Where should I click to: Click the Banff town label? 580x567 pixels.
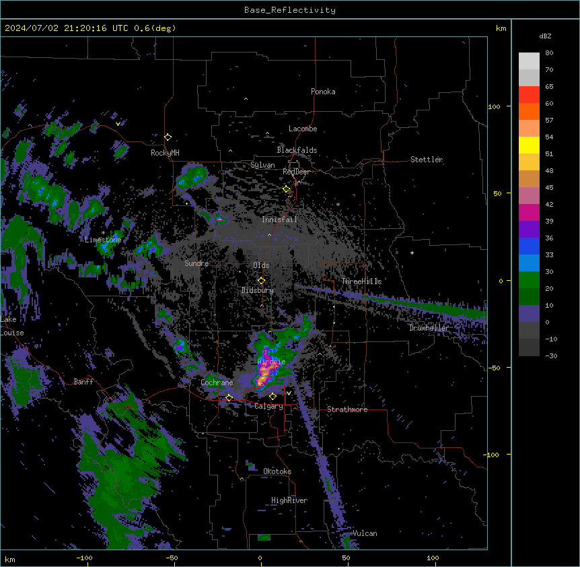coord(83,382)
